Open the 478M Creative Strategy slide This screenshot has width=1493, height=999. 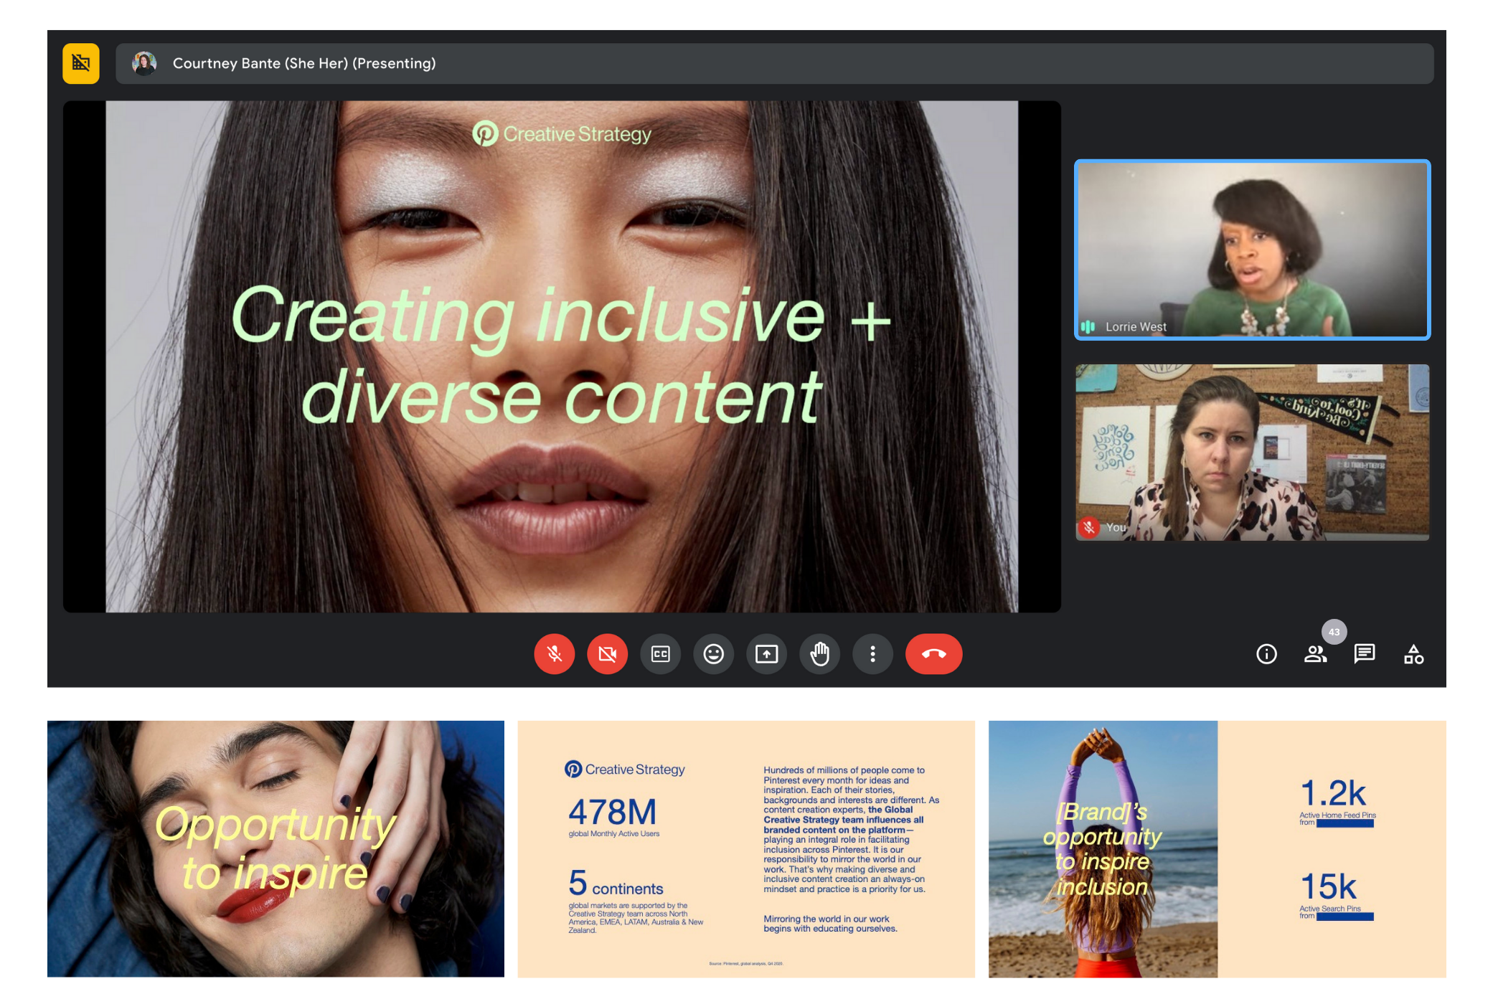(746, 848)
